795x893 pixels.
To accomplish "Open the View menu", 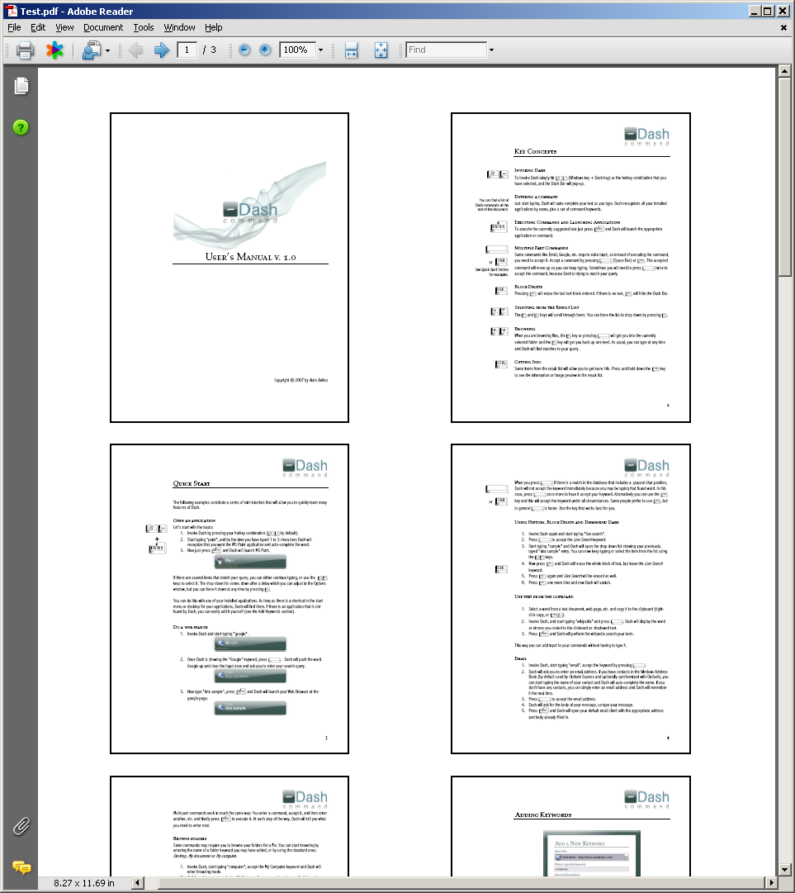I will (64, 27).
